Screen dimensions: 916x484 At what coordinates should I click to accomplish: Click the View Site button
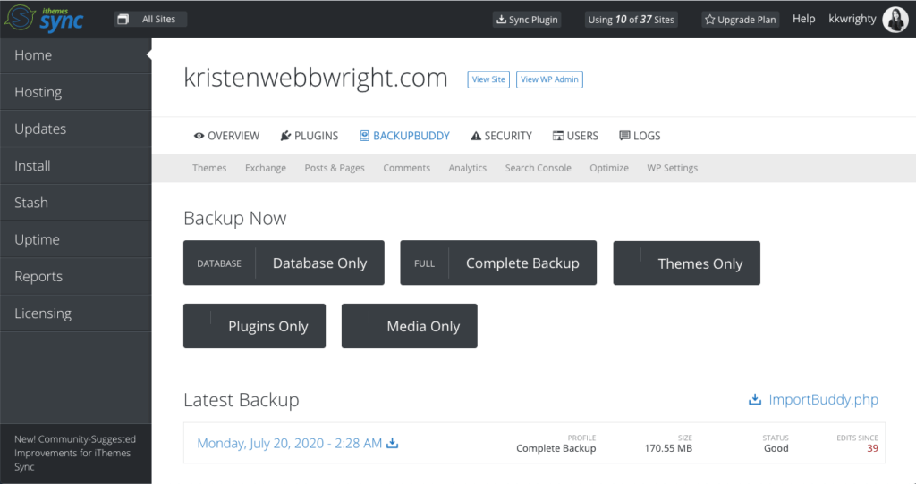(x=488, y=79)
